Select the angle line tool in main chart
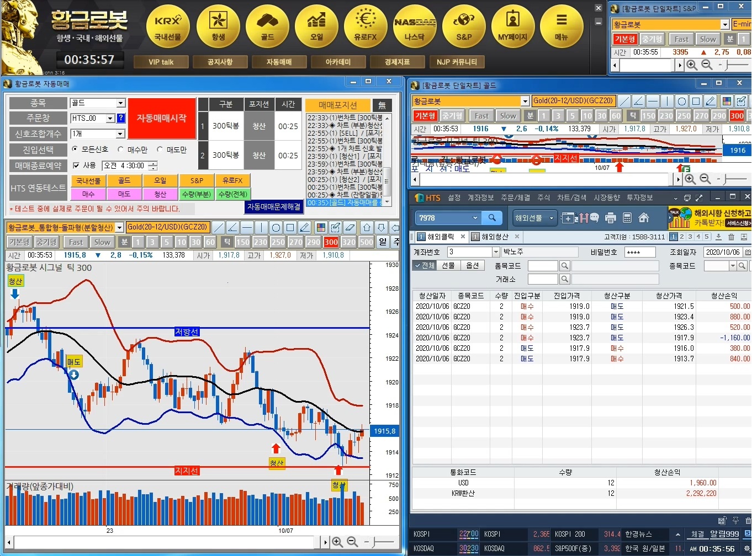Viewport: 752px width, 556px height. tap(233, 227)
